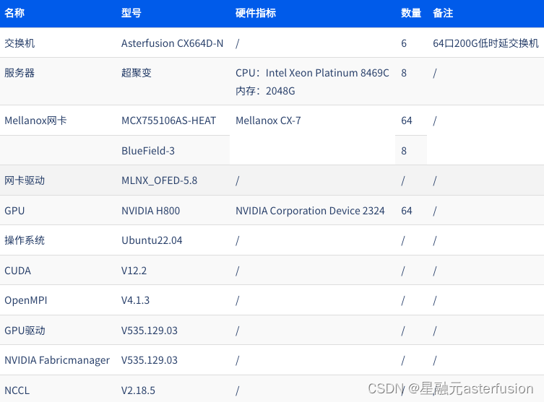Viewport: 544px width, 402px height.
Task: Click the 超聚变 model cell
Action: click(x=137, y=73)
